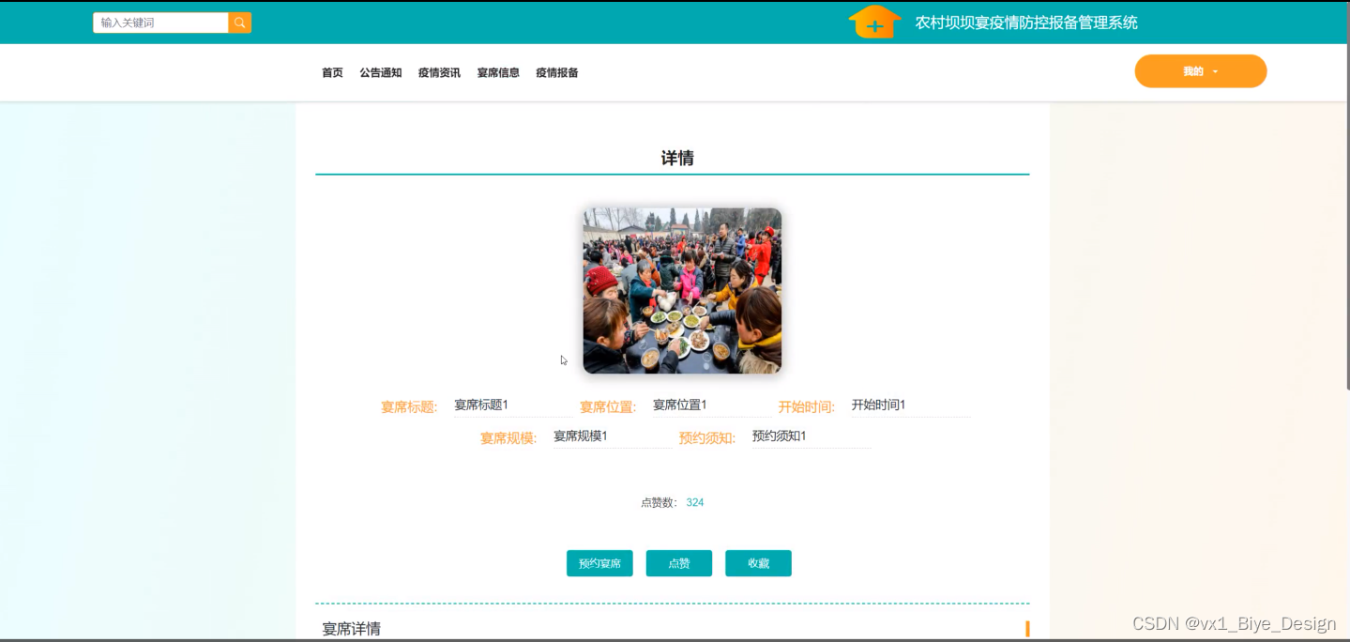Click the 宴席位置: label
Viewport: 1350px width, 642px height.
(x=608, y=407)
